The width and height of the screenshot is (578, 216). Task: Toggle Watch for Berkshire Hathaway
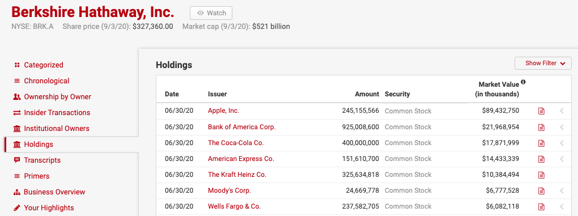click(211, 13)
